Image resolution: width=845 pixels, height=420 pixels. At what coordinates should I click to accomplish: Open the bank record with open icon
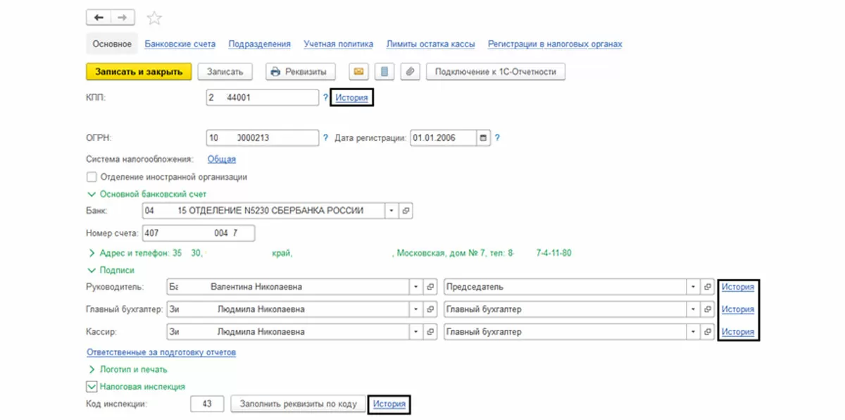pyautogui.click(x=406, y=211)
